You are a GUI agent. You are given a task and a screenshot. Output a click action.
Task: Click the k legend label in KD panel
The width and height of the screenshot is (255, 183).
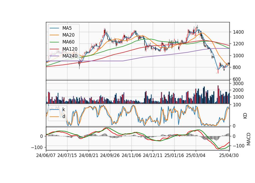pyautogui.click(x=63, y=110)
